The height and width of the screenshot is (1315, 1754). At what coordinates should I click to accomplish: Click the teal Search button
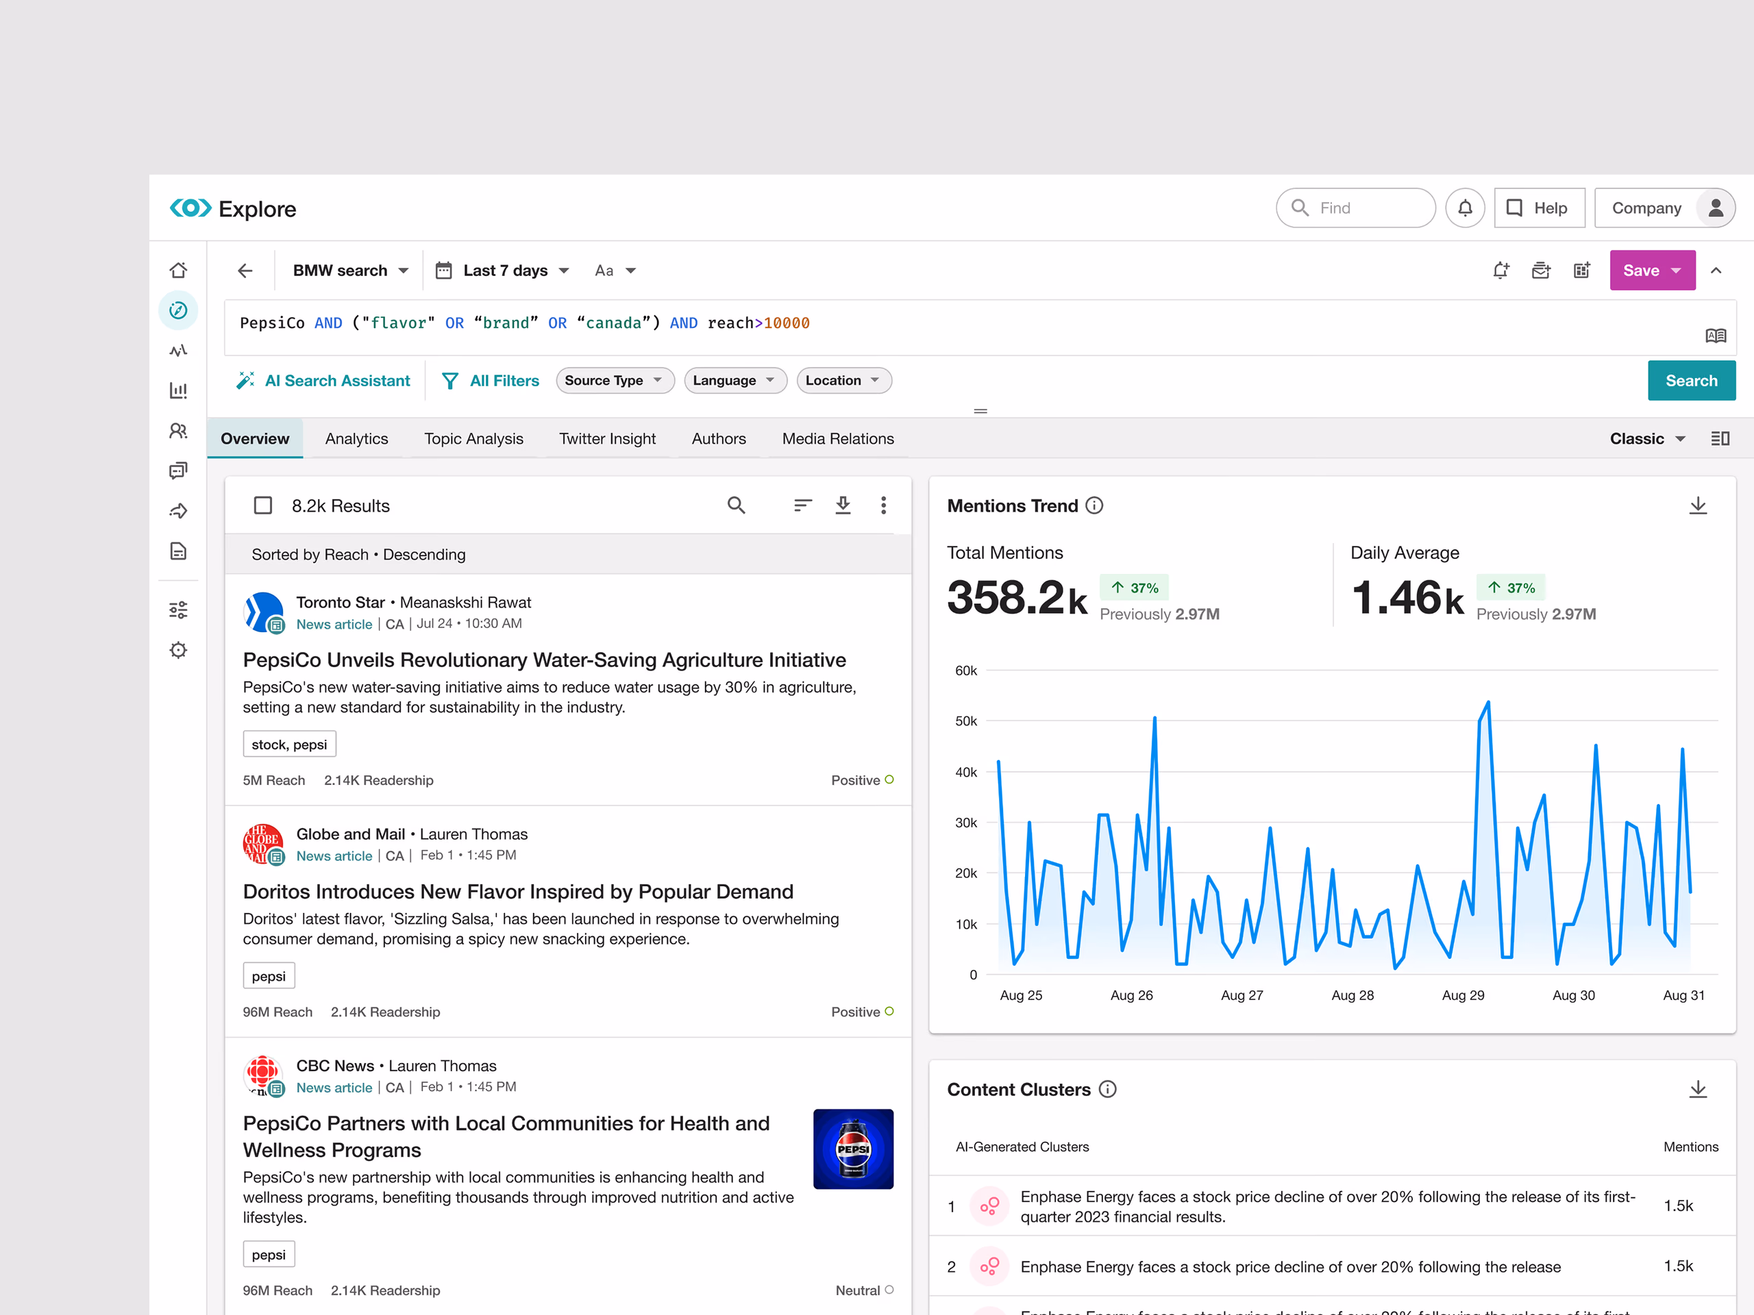point(1692,381)
